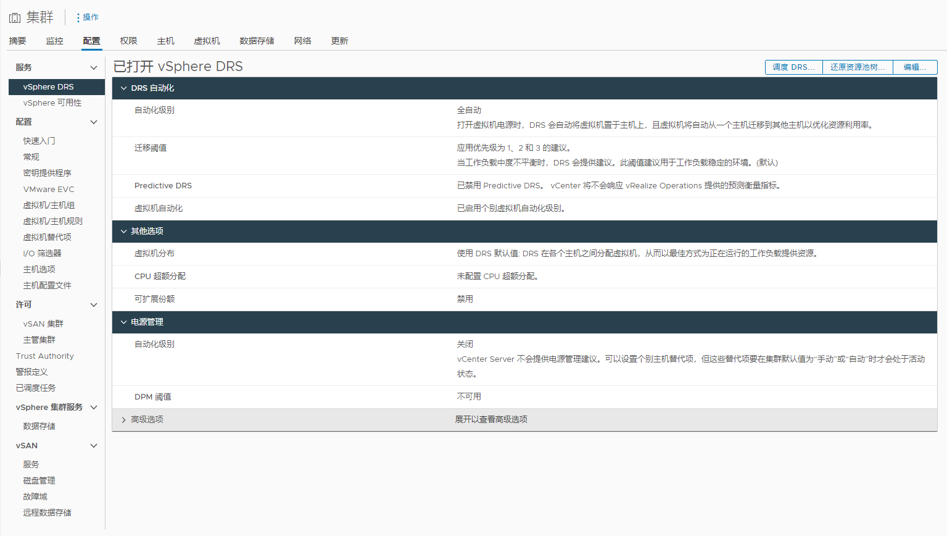Click the 虚拟机自动化 row label
Image resolution: width=947 pixels, height=536 pixels.
159,209
